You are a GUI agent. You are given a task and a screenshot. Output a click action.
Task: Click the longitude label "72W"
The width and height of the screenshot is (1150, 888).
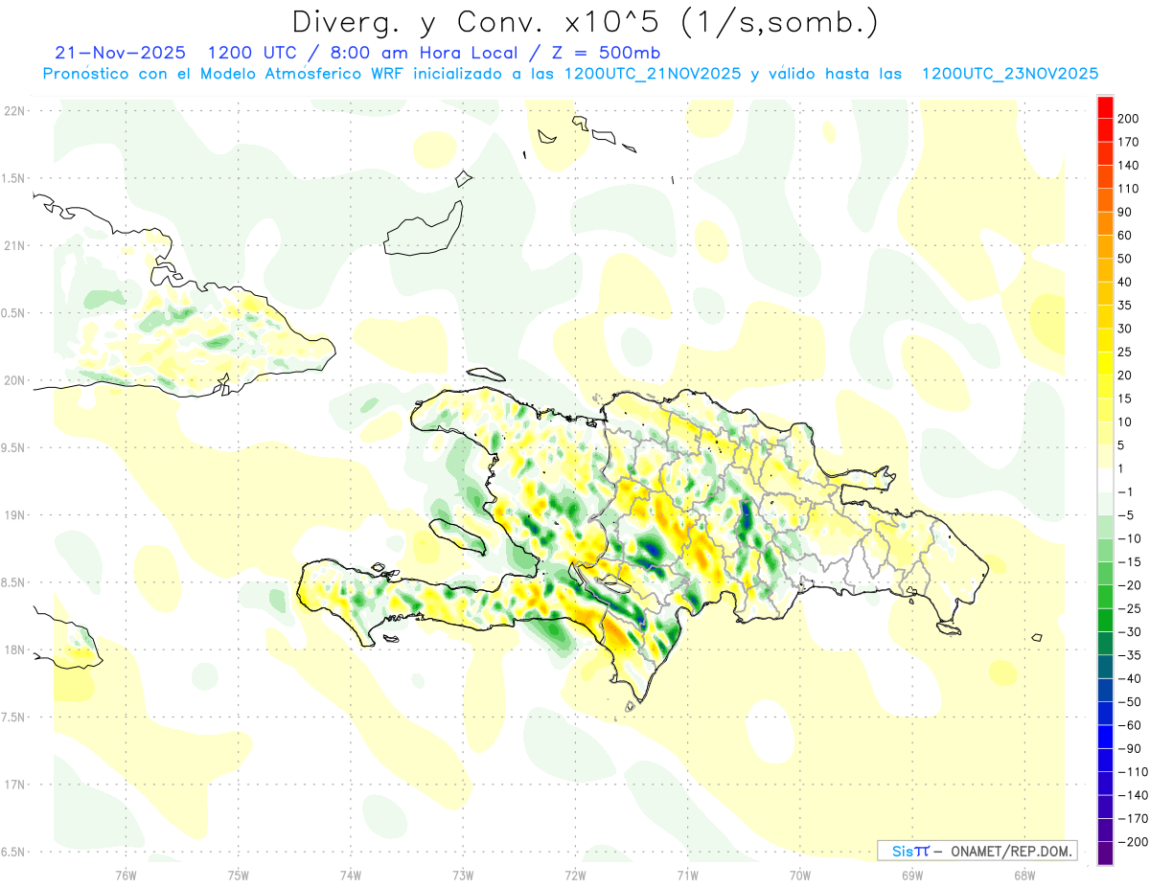point(575,875)
